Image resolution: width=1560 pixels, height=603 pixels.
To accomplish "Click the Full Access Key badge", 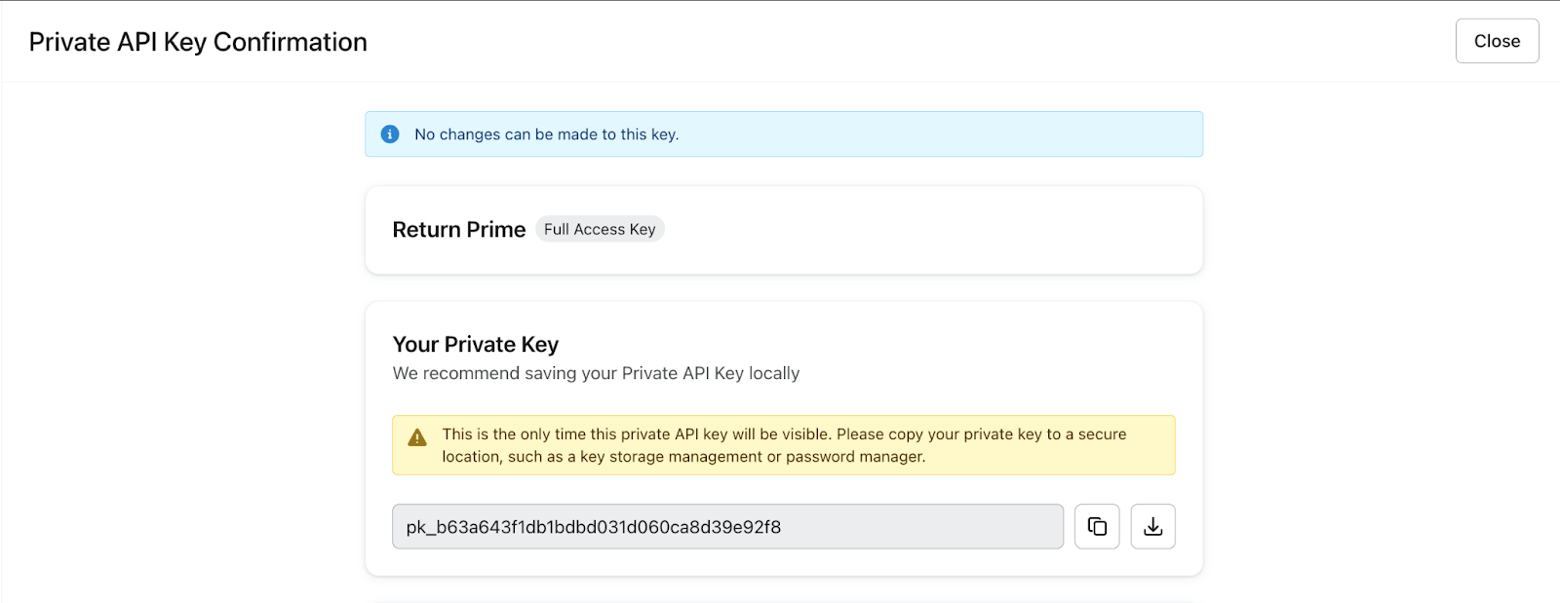I will pos(600,229).
